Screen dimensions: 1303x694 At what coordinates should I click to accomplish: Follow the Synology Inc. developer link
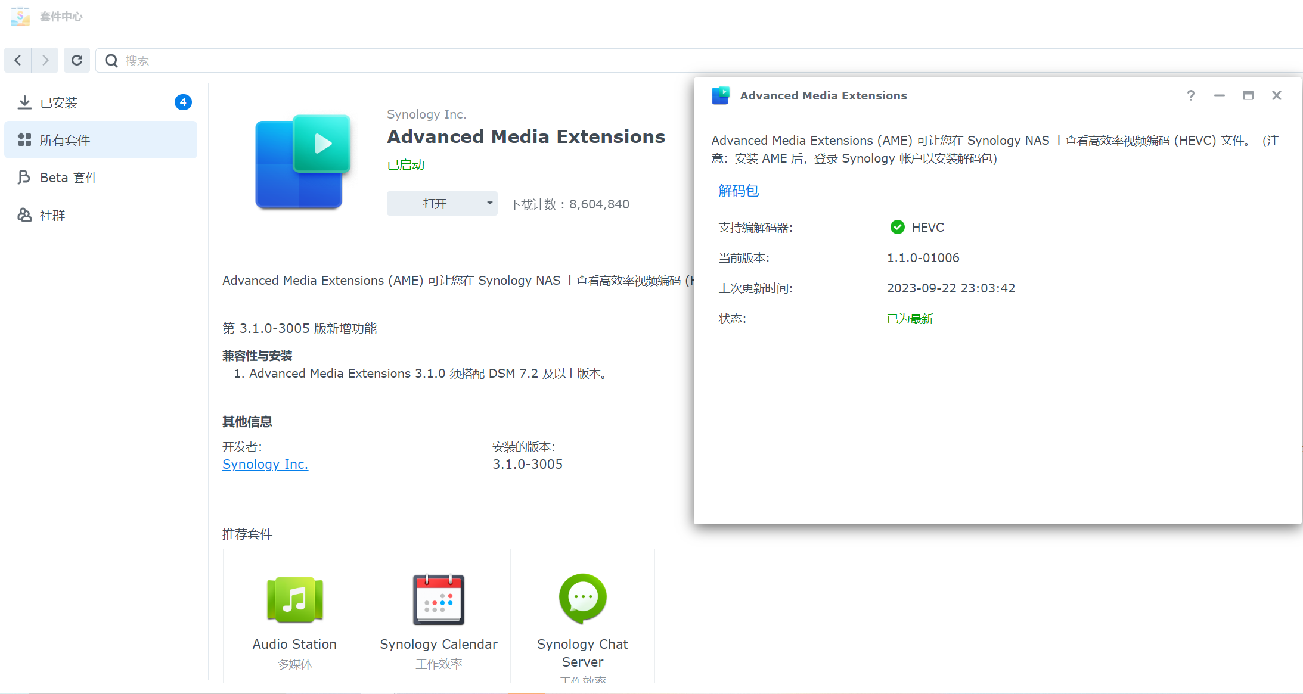point(265,465)
